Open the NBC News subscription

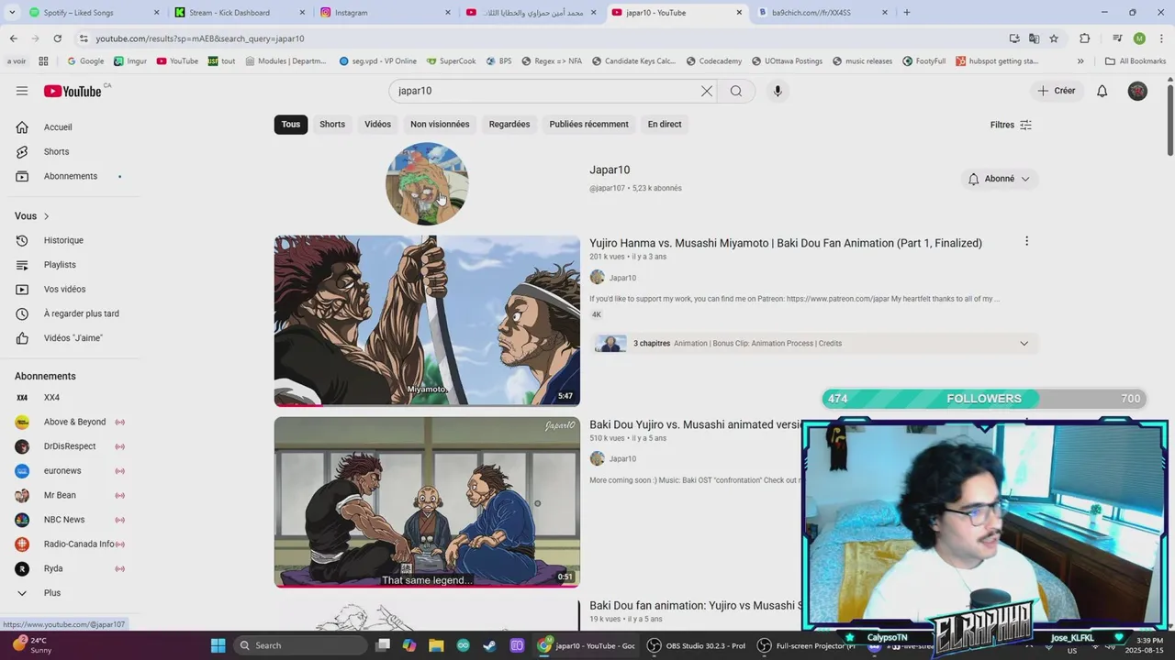70,520
